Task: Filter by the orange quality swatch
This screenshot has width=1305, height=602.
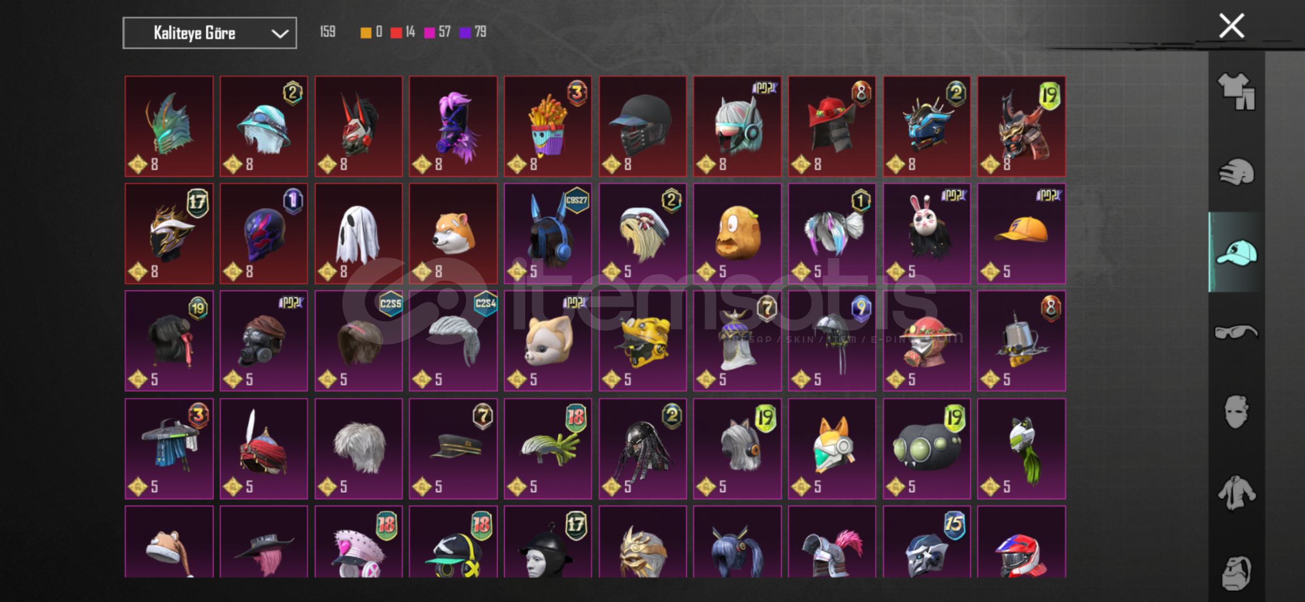Action: pyautogui.click(x=366, y=32)
